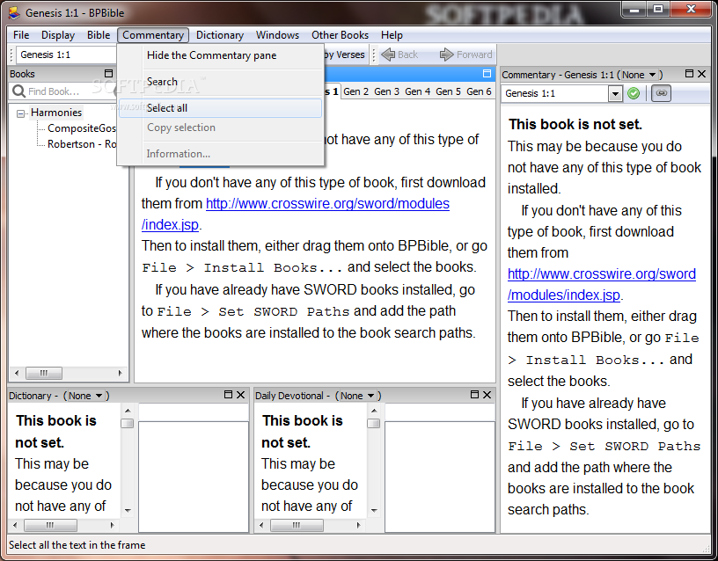Select CompositeGos tree item

pyautogui.click(x=82, y=128)
